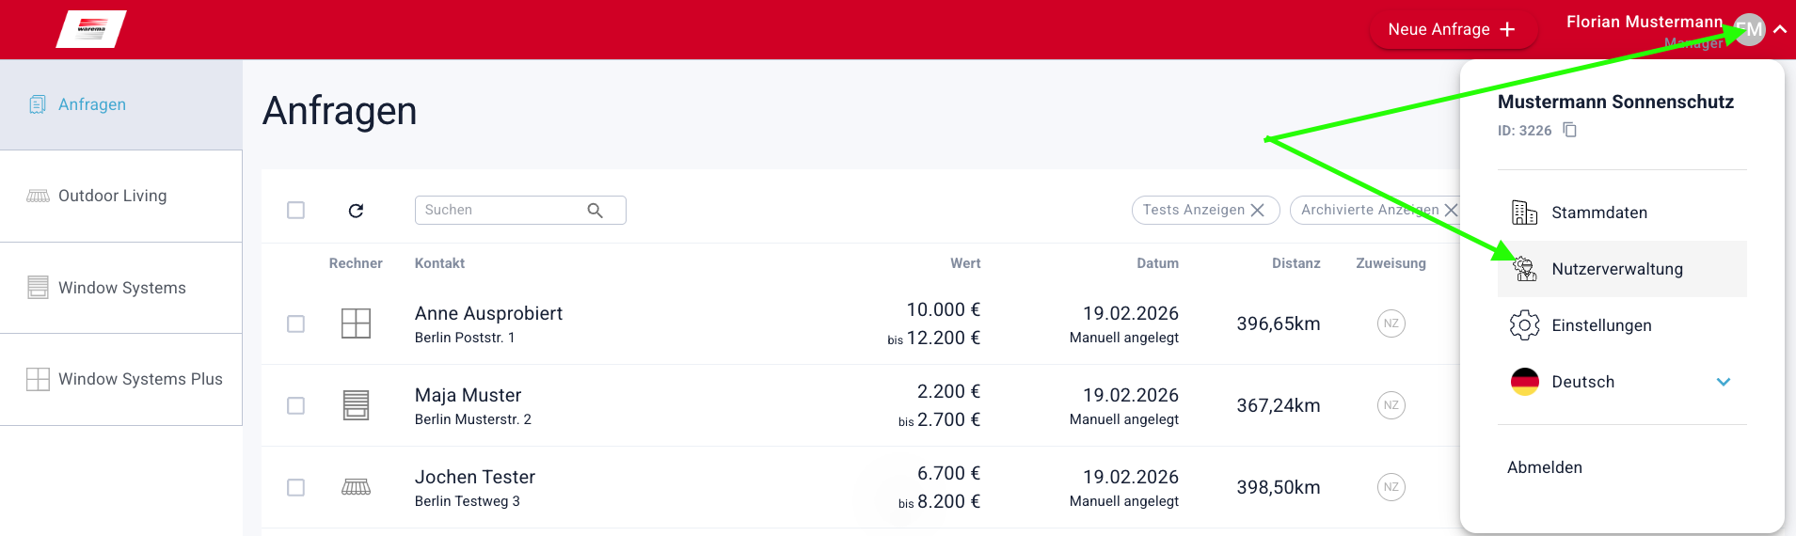Click Abmelden to log out
This screenshot has height=536, width=1796.
(1545, 467)
